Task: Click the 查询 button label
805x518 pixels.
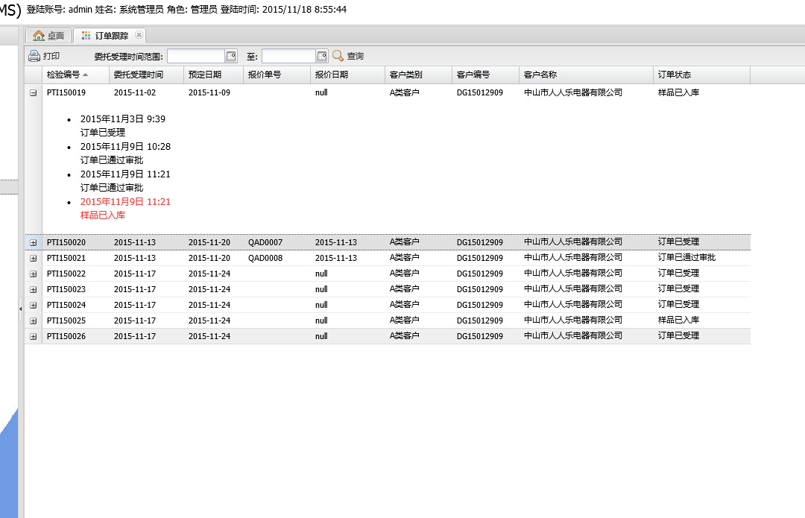Action: (x=356, y=56)
